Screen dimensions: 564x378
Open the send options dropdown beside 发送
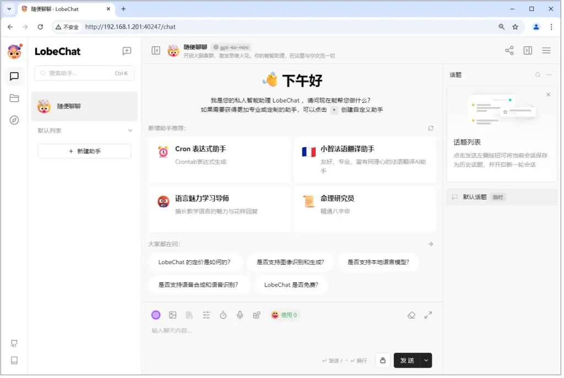tap(427, 360)
